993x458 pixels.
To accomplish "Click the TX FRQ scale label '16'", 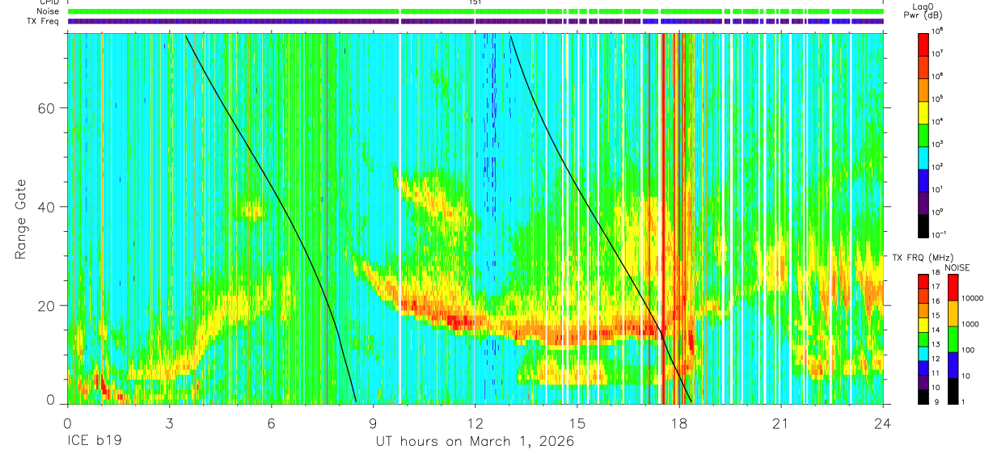I will pyautogui.click(x=937, y=301).
